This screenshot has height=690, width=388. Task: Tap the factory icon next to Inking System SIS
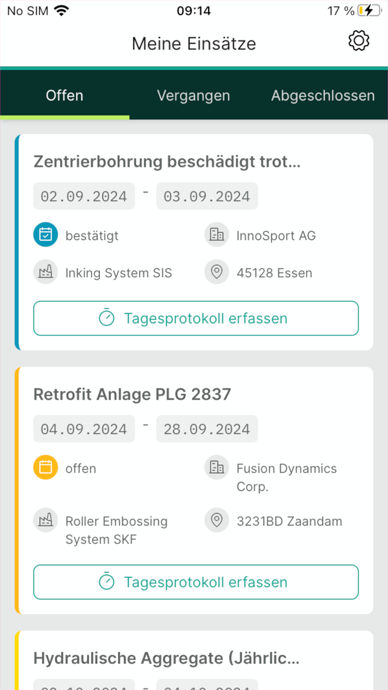tap(45, 272)
